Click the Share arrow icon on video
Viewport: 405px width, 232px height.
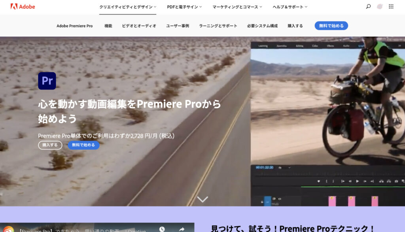click(182, 229)
